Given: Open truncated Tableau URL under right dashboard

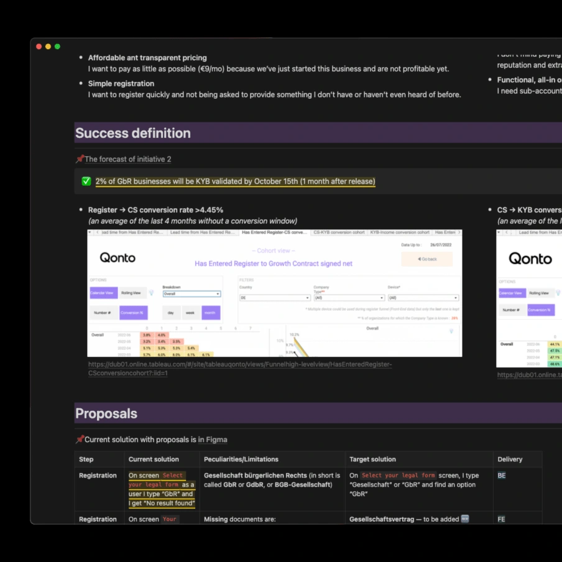Looking at the screenshot, I should (530, 374).
